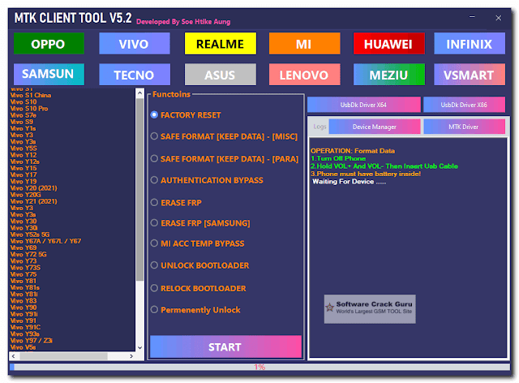Select Vivo Y52s 5G model
This screenshot has width=519, height=383.
coord(30,235)
